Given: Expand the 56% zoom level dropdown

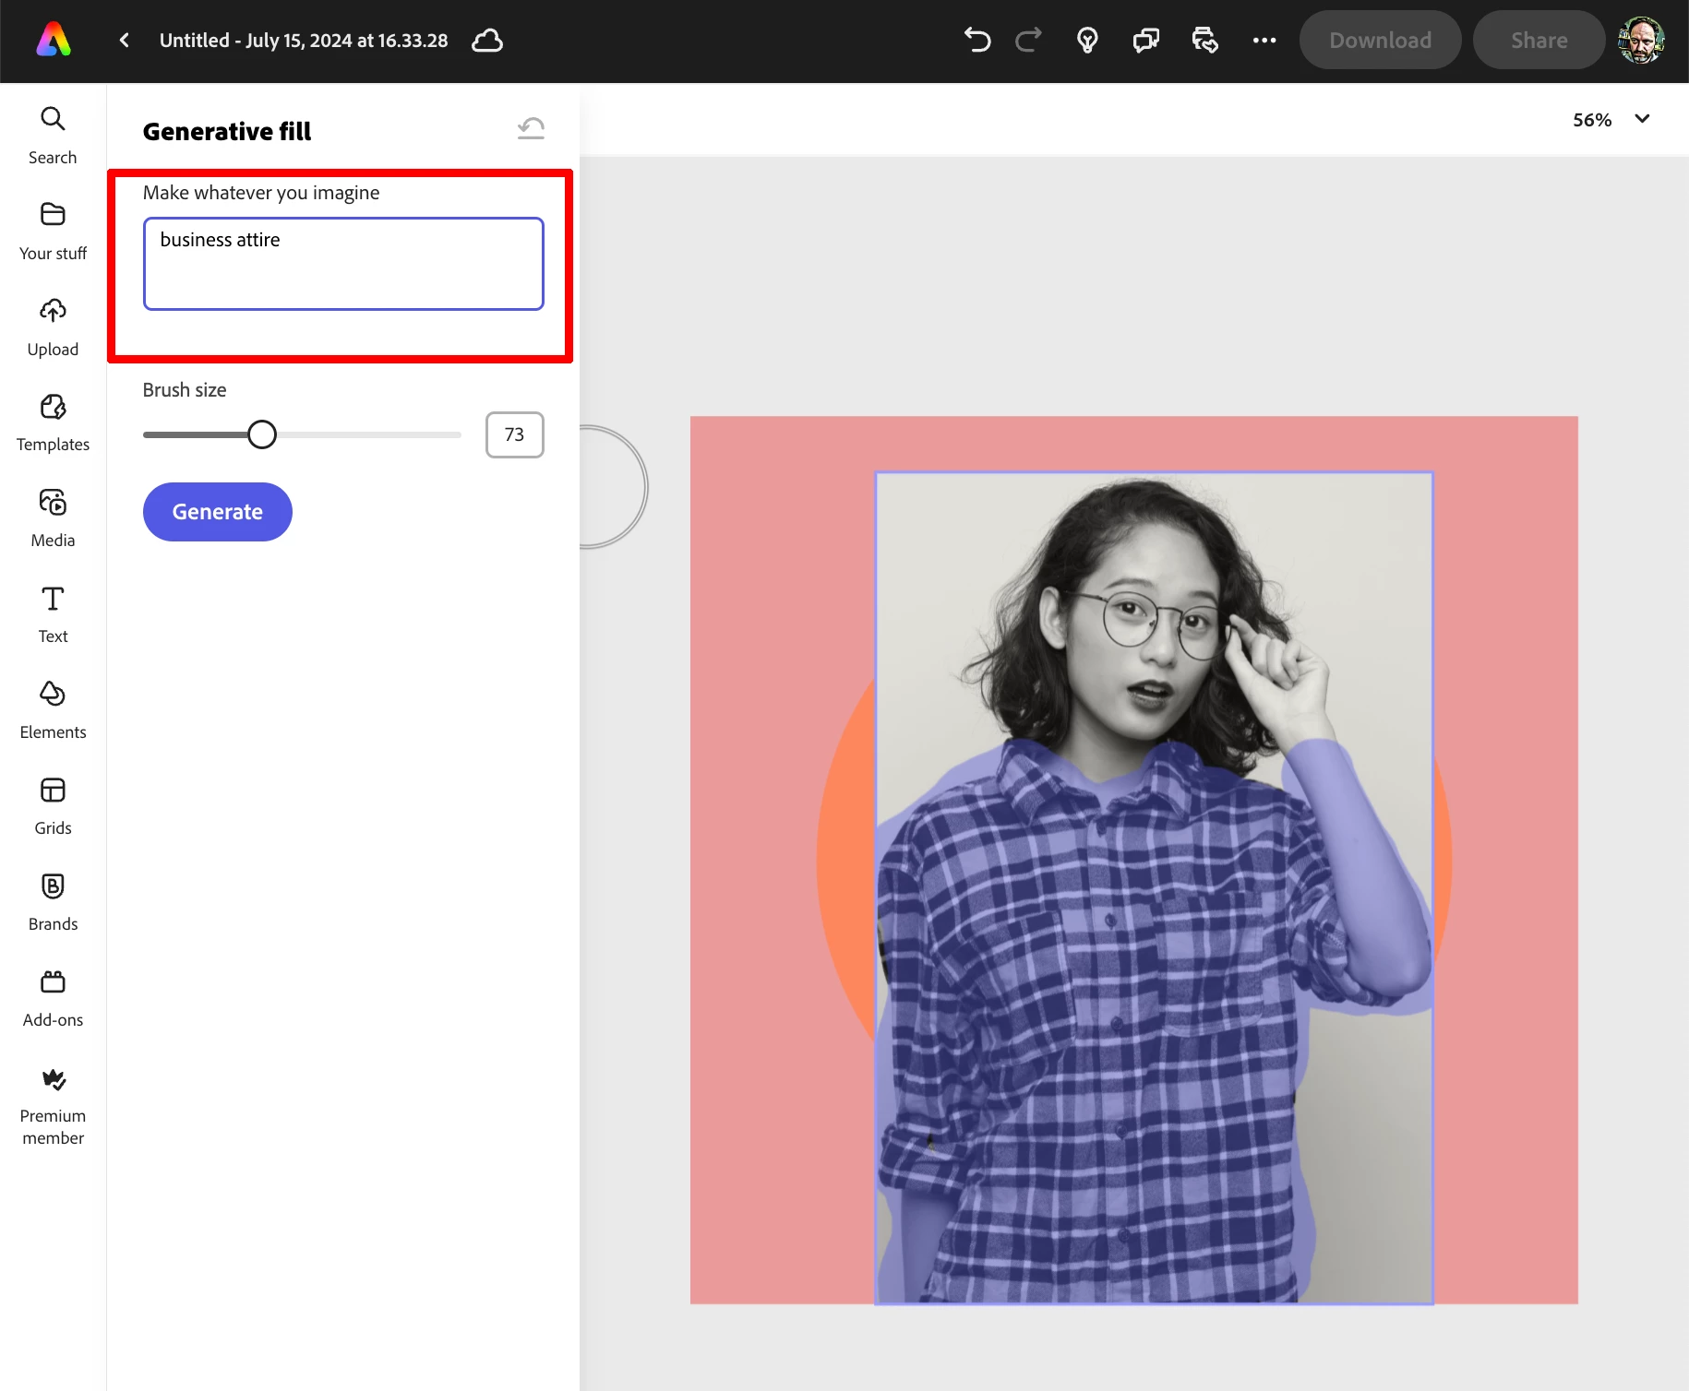Looking at the screenshot, I should pos(1611,119).
